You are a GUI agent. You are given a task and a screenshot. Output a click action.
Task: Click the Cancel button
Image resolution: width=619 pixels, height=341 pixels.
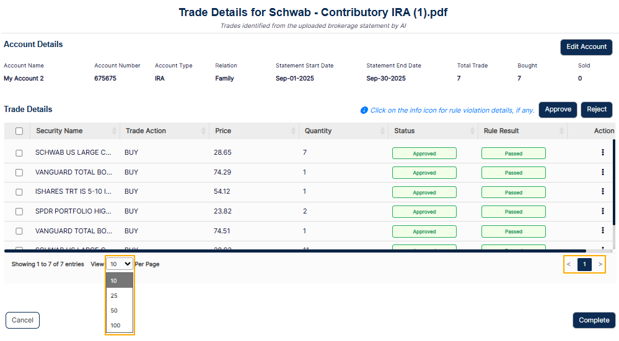pos(22,320)
